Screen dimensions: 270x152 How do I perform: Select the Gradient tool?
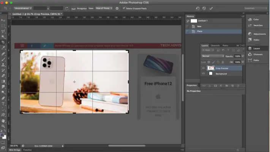[x=3, y=81]
